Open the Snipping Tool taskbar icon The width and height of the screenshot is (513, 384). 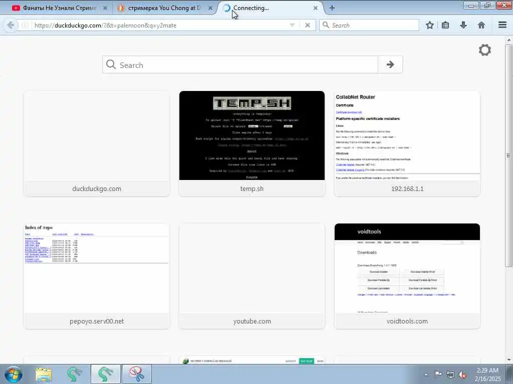pyautogui.click(x=137, y=374)
